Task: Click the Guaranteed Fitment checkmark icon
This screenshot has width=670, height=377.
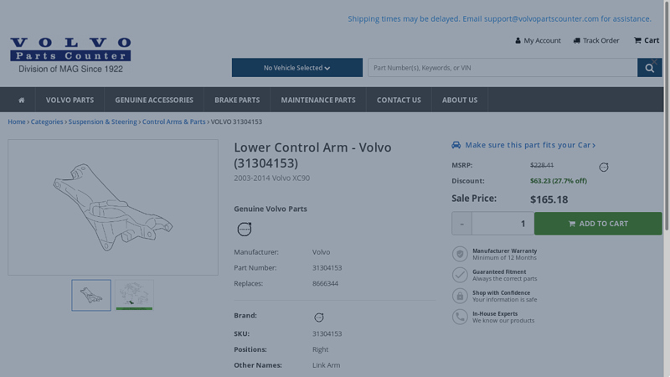Action: point(460,275)
